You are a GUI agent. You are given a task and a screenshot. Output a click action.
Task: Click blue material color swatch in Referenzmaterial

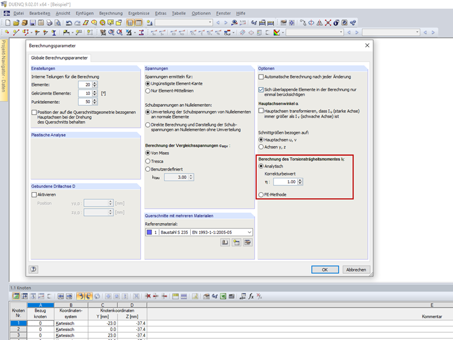pos(149,232)
